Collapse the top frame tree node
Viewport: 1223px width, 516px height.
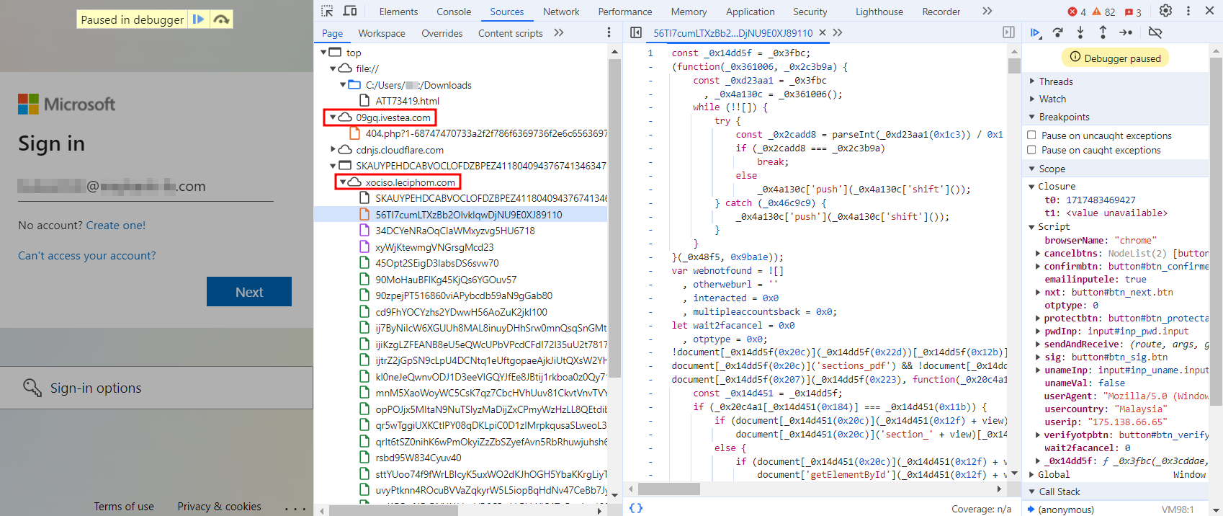coord(323,53)
